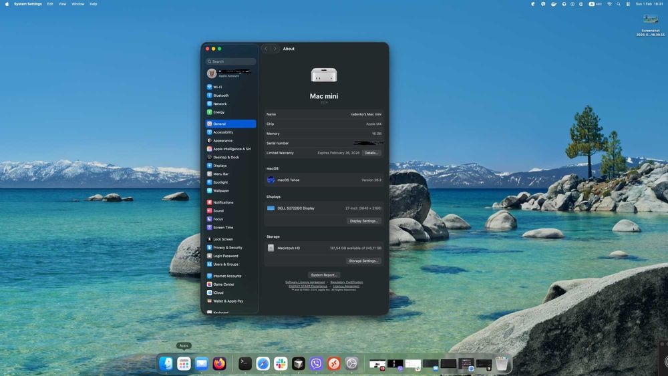The image size is (668, 376).
Task: Open Control Center in menu bar
Action: pyautogui.click(x=628, y=4)
